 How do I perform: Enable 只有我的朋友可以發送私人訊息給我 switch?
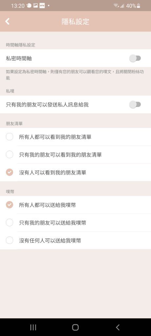coord(135,105)
